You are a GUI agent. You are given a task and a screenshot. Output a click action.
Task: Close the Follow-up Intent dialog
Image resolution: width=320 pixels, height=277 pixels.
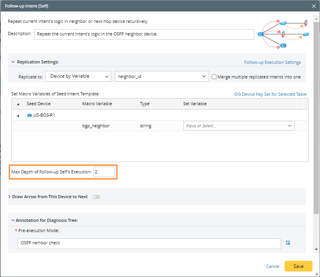[x=314, y=6]
